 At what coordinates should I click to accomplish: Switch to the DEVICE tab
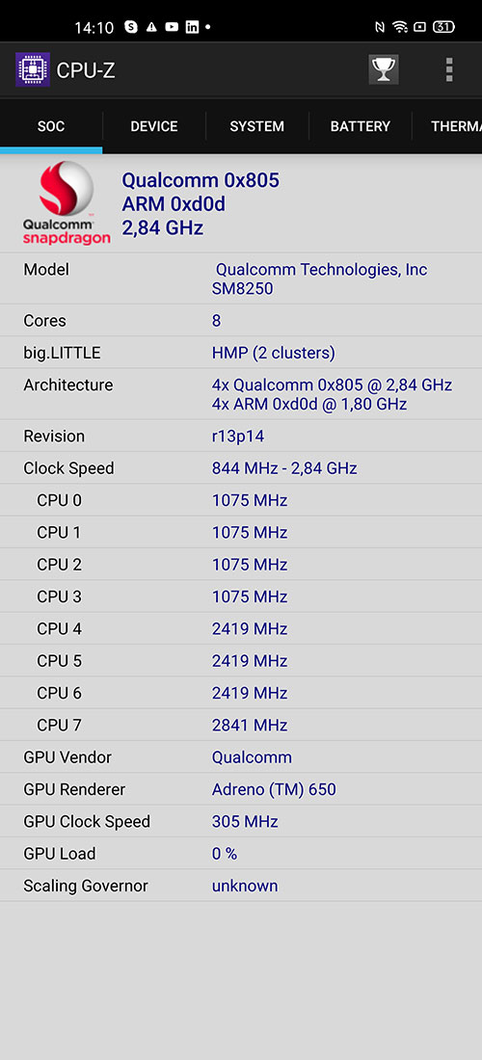coord(154,126)
